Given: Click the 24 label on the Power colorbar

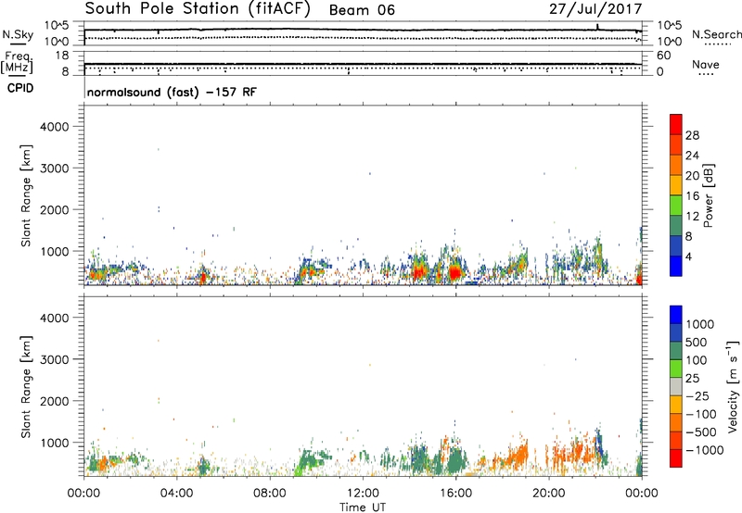Looking at the screenshot, I should (x=692, y=156).
